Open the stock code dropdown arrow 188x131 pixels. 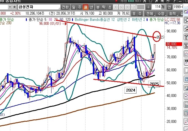click(x=10, y=7)
